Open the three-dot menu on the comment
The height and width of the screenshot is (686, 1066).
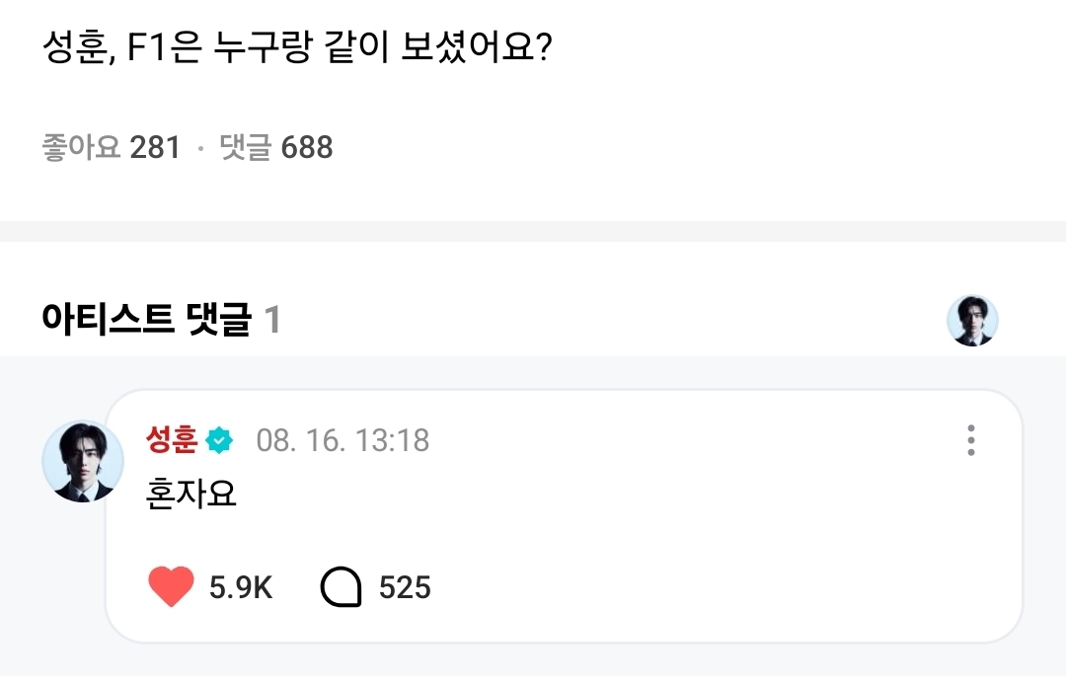pyautogui.click(x=971, y=440)
